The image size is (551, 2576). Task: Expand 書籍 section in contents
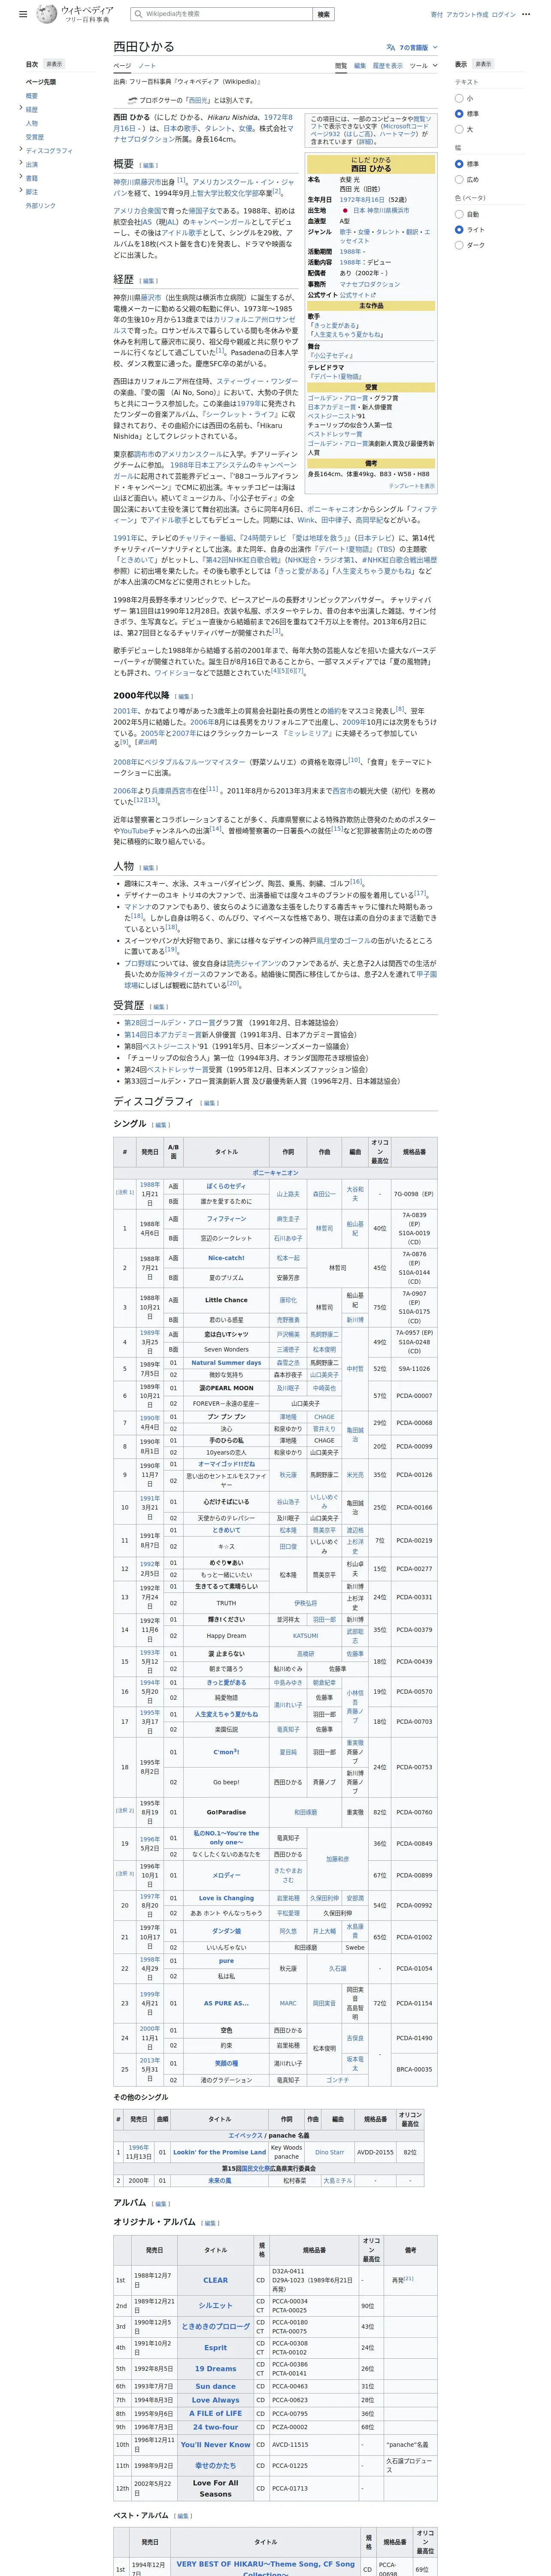tap(20, 176)
